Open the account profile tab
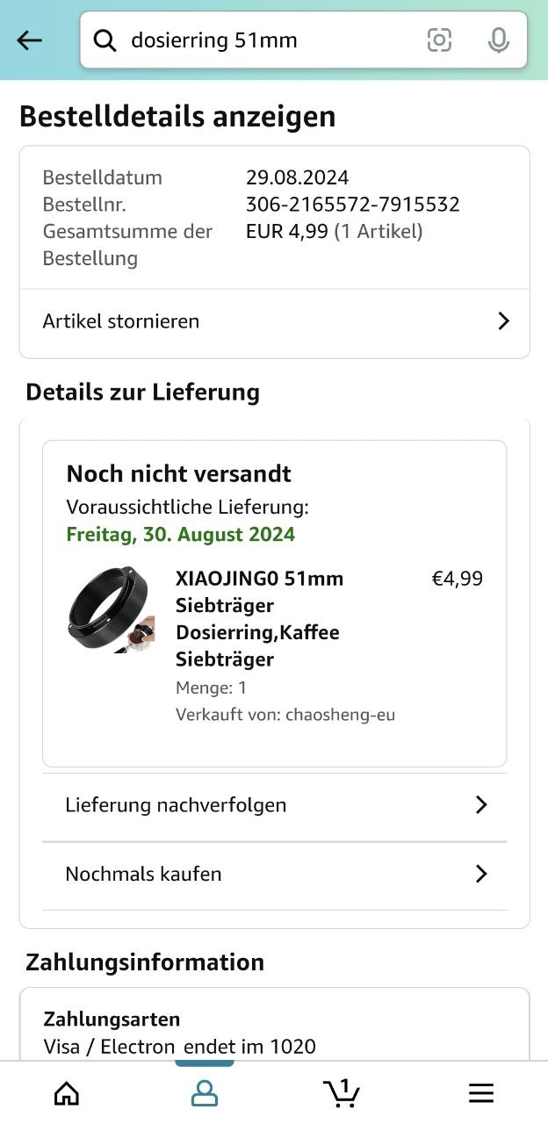Image resolution: width=548 pixels, height=1124 pixels. pyautogui.click(x=205, y=1092)
